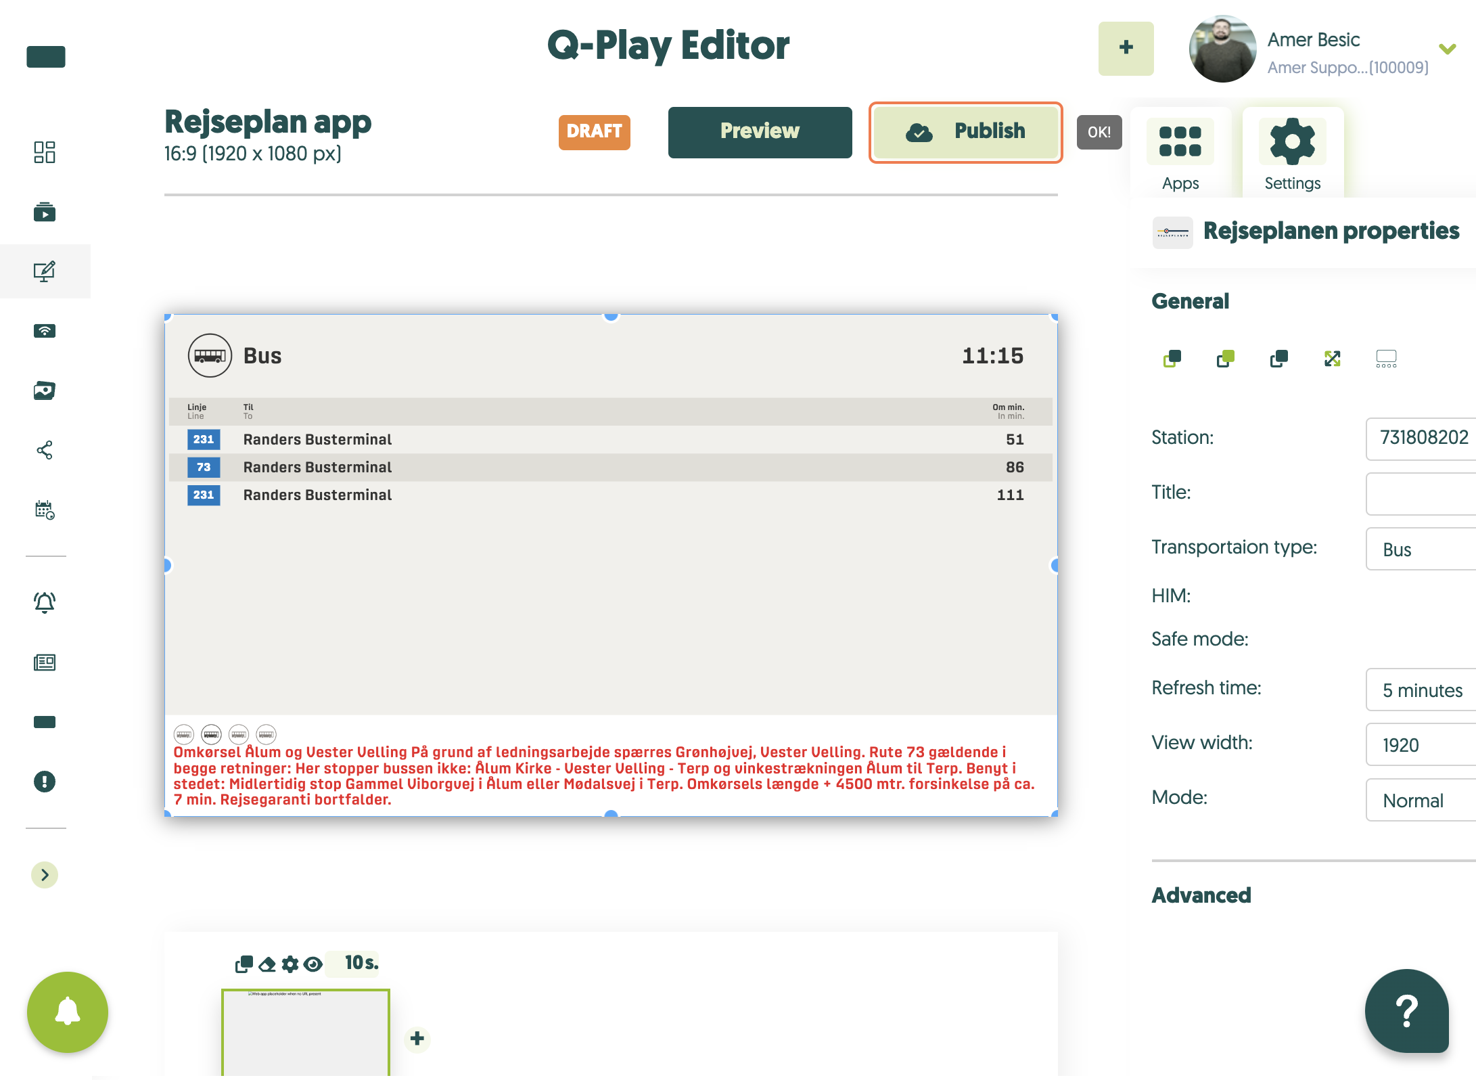The height and width of the screenshot is (1080, 1476).
Task: Click the send-to-back layer icon
Action: pyautogui.click(x=1172, y=359)
